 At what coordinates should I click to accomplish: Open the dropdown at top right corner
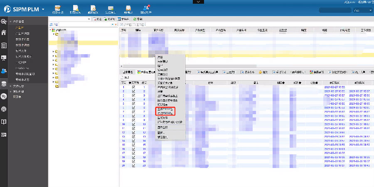pos(361,11)
